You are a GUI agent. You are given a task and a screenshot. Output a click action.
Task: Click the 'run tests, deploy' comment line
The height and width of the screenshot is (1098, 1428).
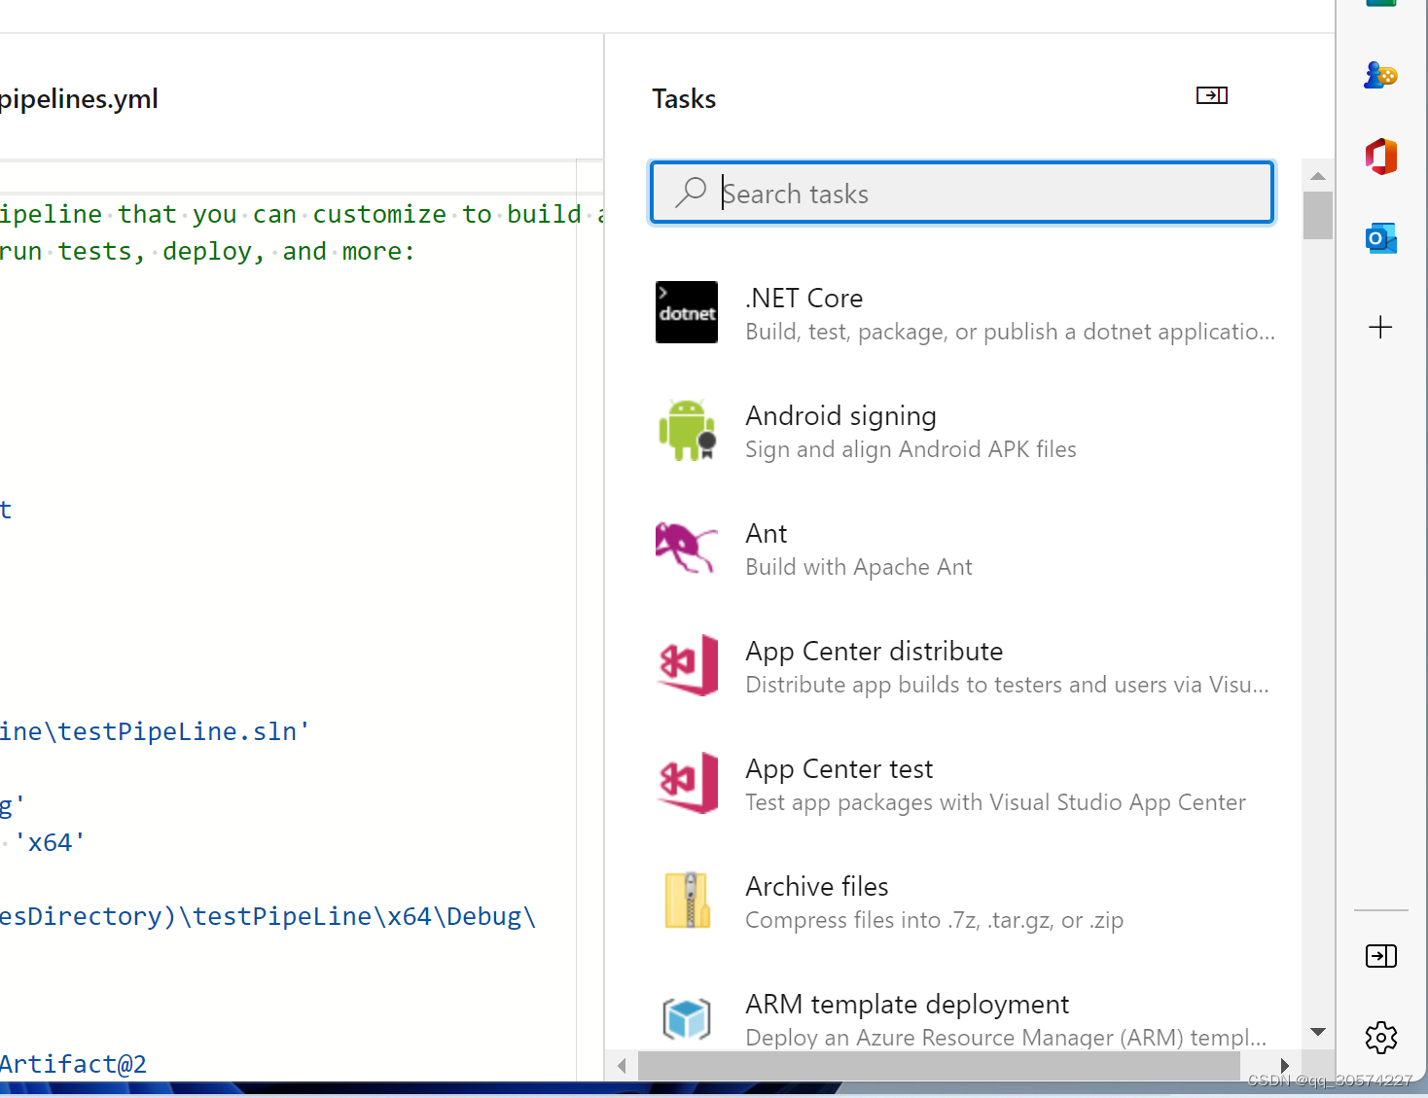click(x=207, y=251)
